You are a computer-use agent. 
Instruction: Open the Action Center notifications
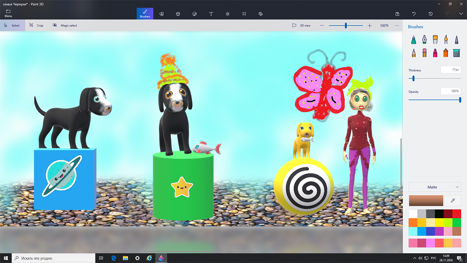pos(460,258)
